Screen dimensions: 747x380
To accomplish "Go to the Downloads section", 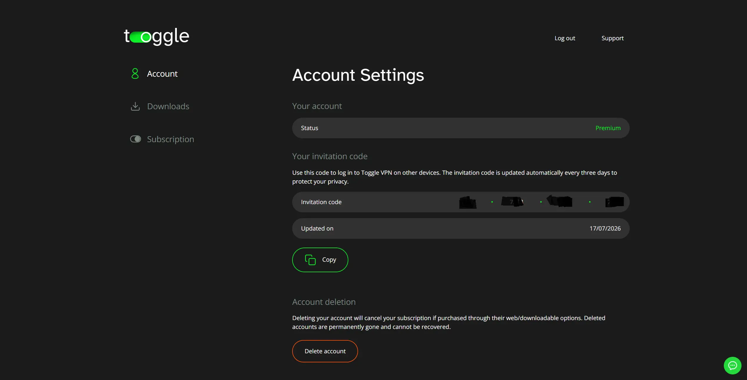I will coord(168,106).
